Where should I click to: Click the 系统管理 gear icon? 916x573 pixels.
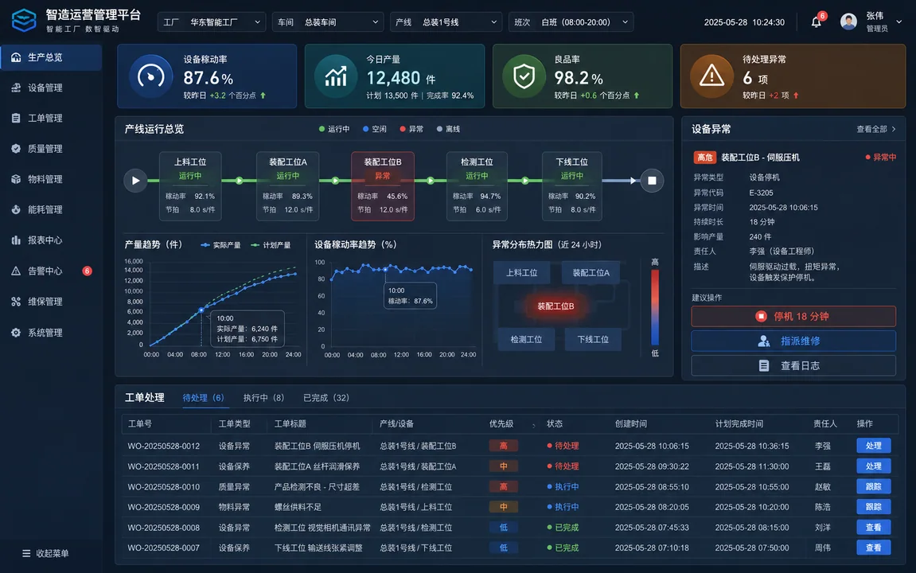tap(16, 333)
